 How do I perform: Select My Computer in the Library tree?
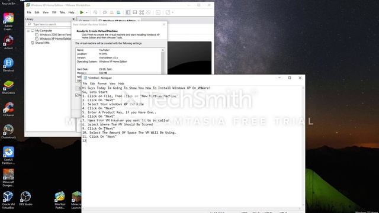[43, 31]
